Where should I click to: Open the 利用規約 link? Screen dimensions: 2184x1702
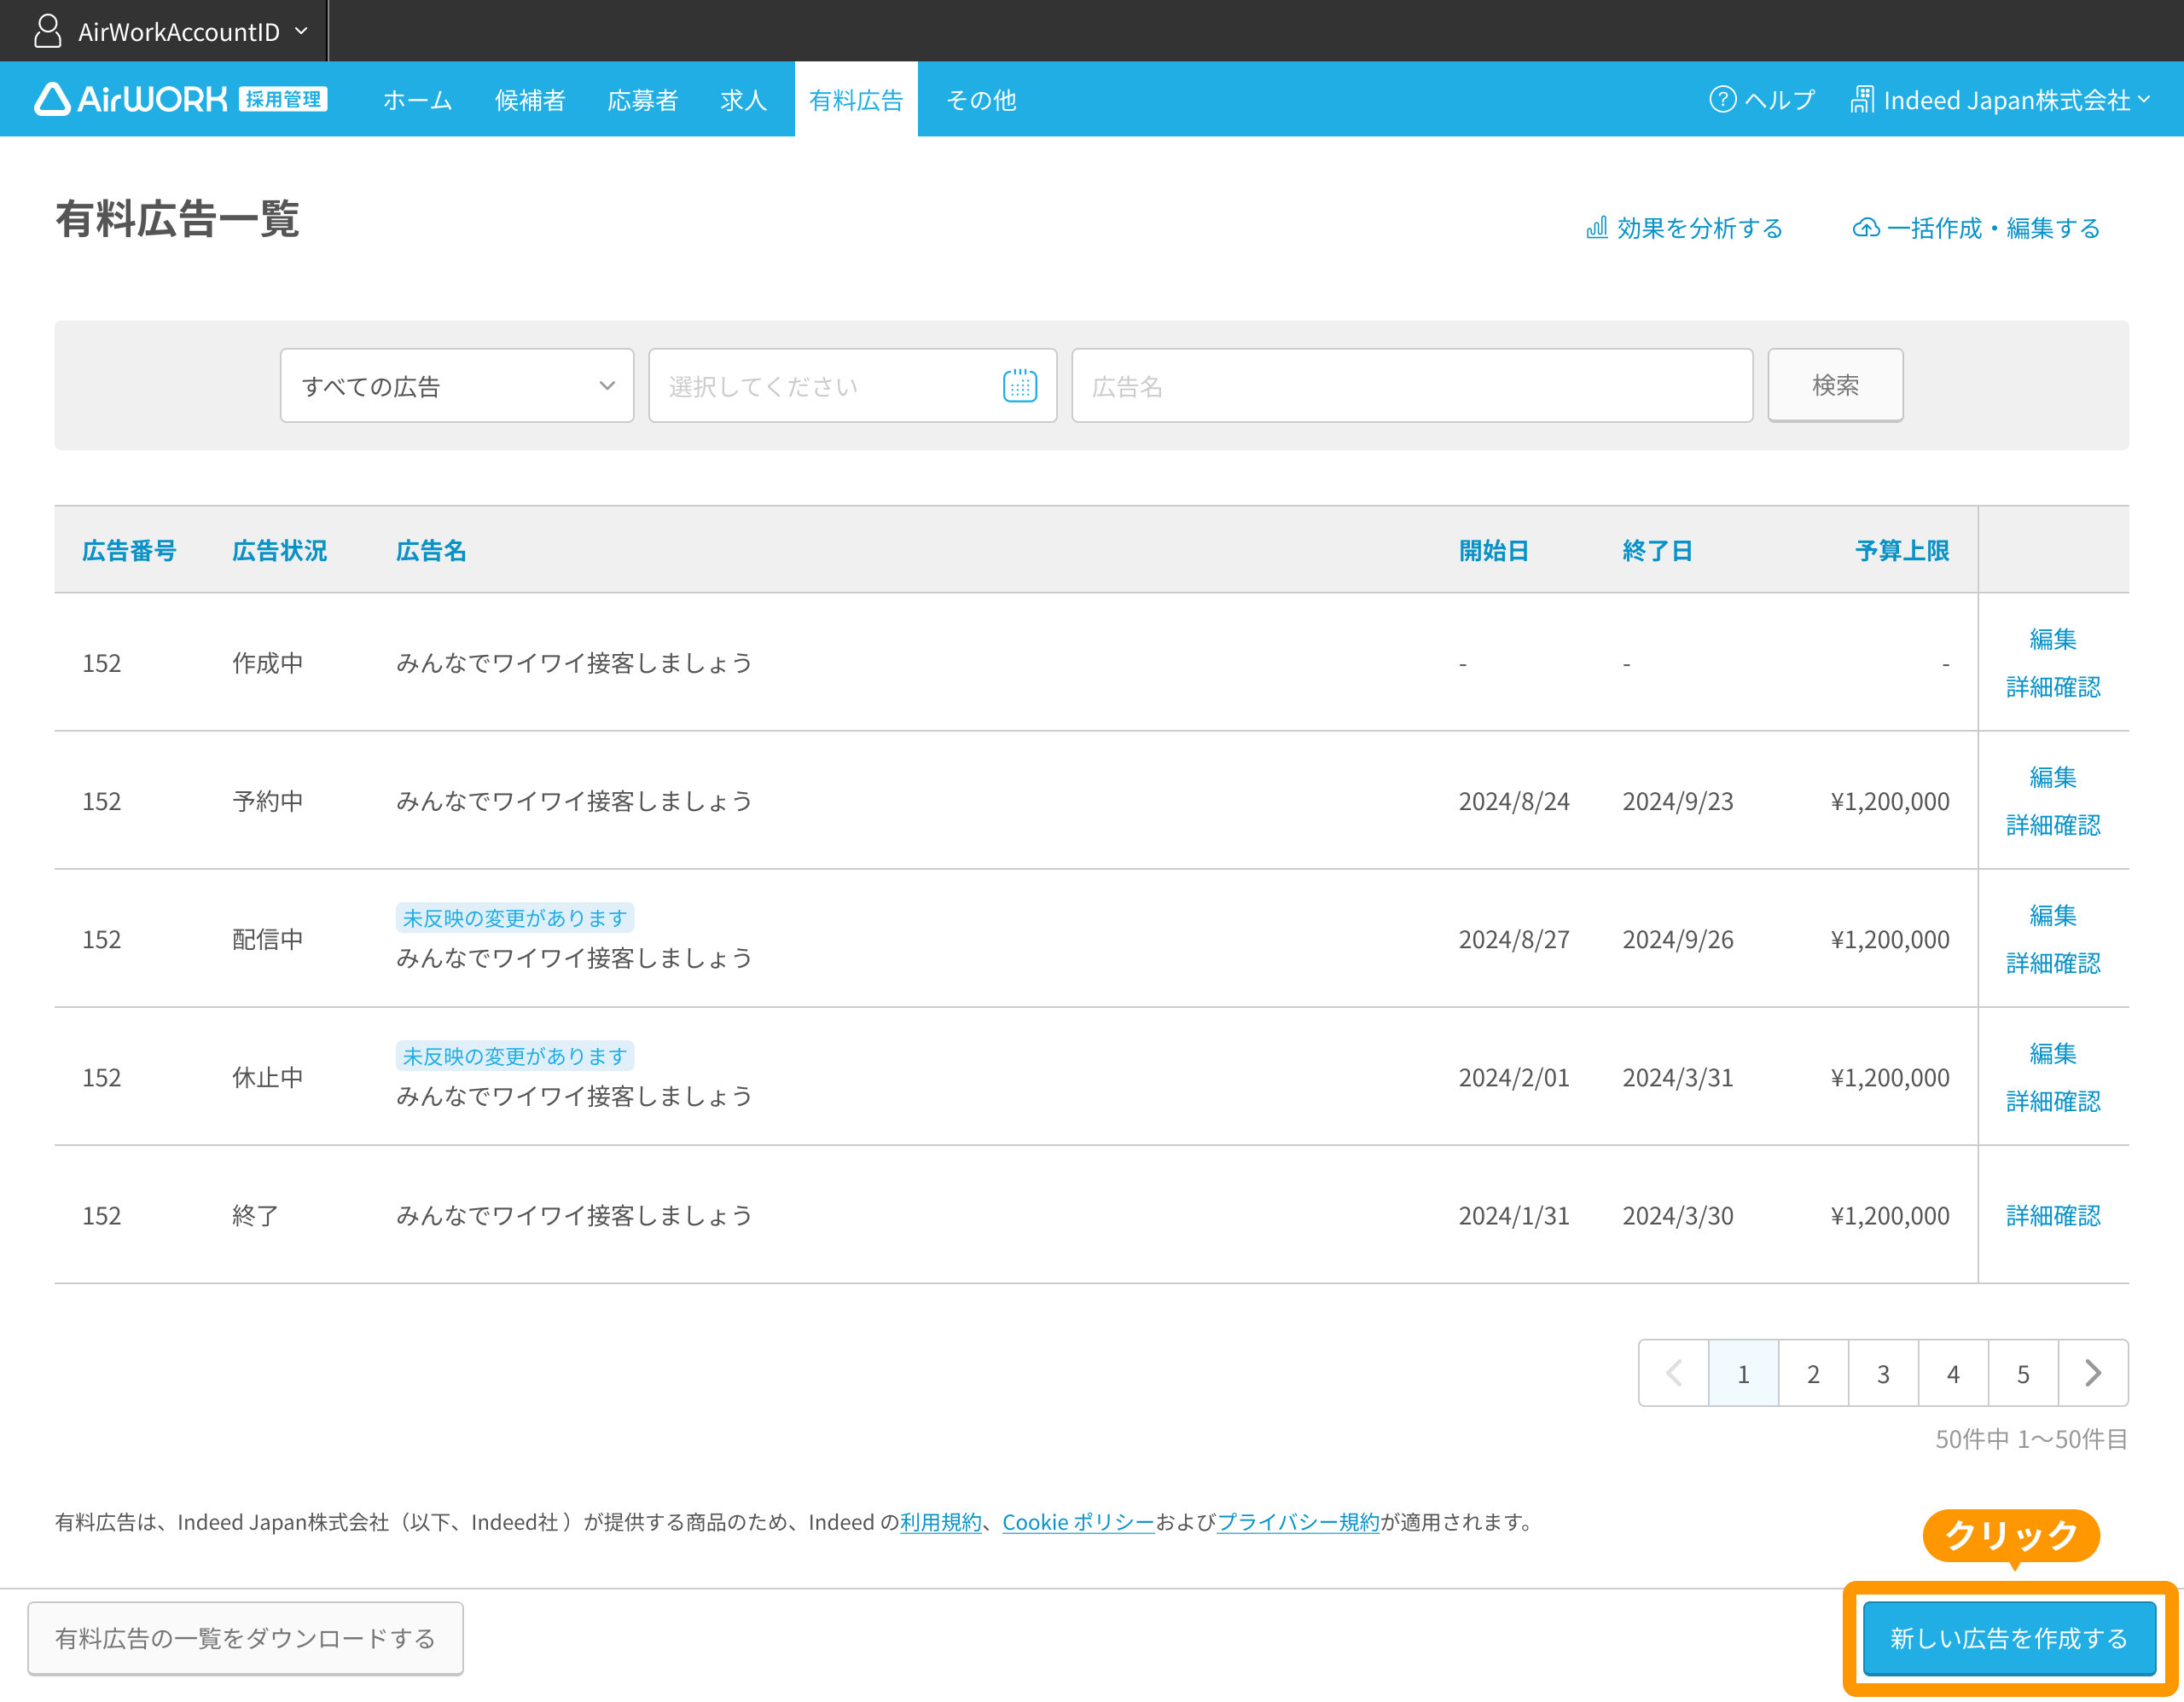pos(940,1521)
